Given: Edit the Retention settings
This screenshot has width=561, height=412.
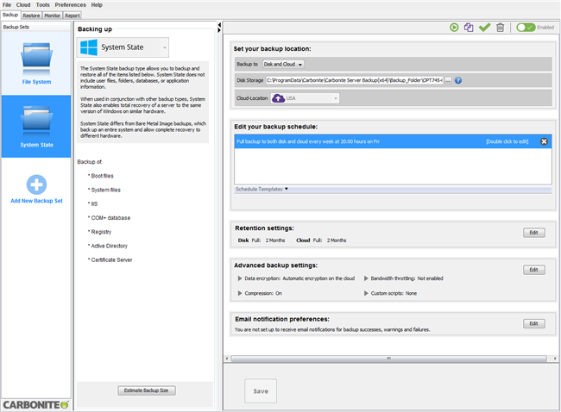Looking at the screenshot, I should (x=533, y=233).
